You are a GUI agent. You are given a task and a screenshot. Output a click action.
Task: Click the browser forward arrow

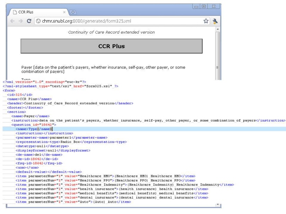coord(20,21)
